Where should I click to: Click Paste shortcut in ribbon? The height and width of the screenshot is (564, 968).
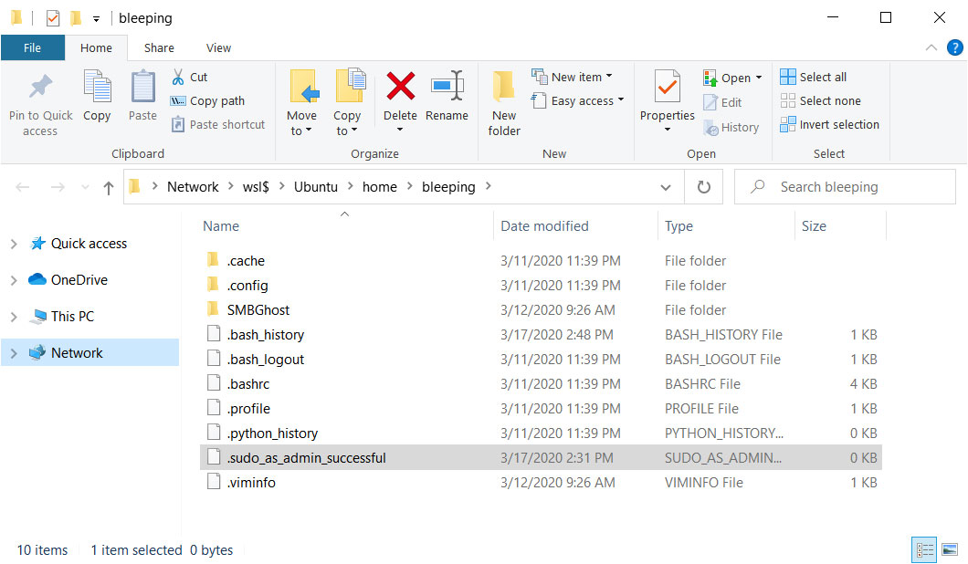(x=218, y=125)
